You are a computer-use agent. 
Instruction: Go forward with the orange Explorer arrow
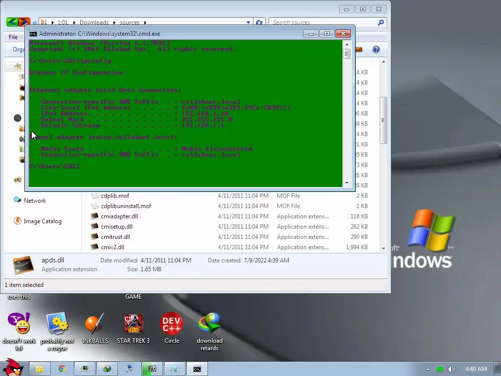tap(24, 22)
